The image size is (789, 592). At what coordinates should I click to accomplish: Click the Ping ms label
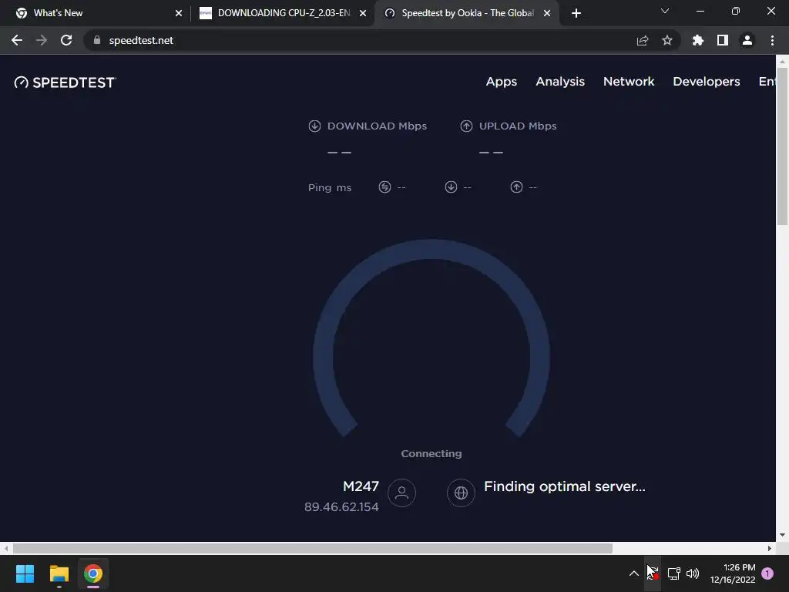[330, 188]
